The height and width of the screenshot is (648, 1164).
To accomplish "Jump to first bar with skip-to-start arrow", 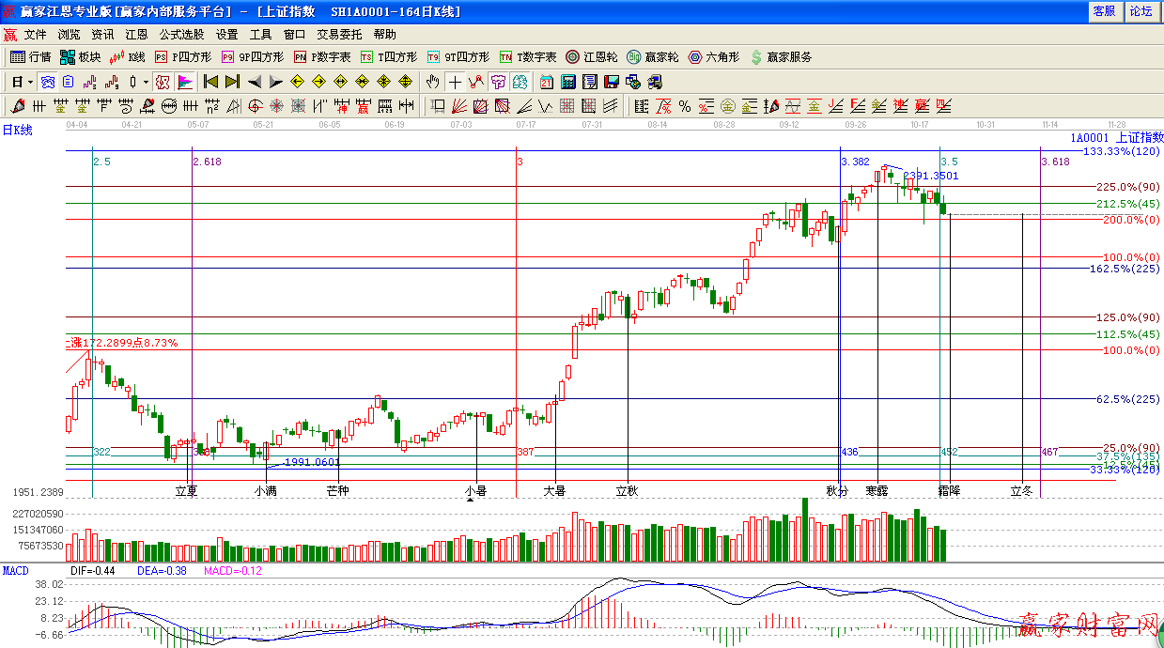I will 211,82.
